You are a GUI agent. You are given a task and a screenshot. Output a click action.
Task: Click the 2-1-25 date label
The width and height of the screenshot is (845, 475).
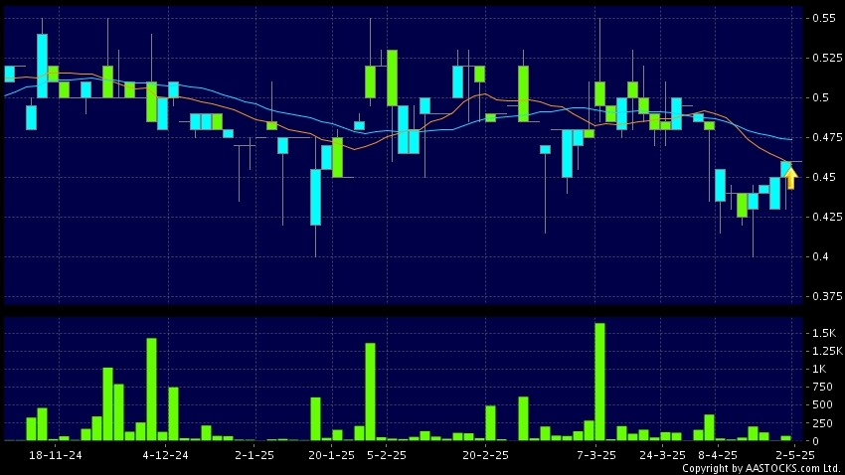[x=254, y=455]
